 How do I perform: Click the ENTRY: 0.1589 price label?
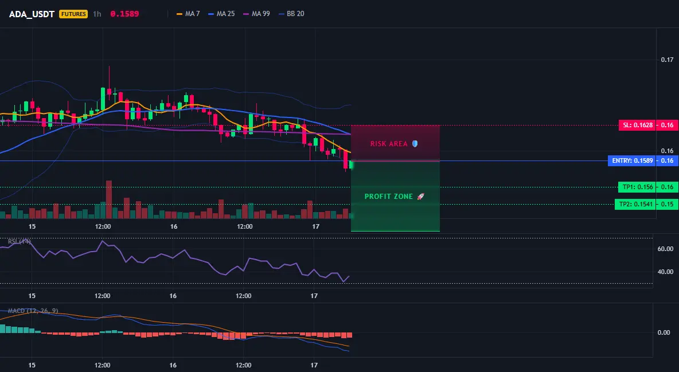pyautogui.click(x=632, y=160)
